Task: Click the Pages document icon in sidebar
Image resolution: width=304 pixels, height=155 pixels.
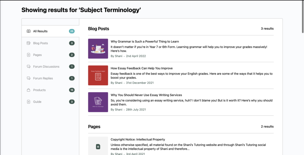Action: coord(28,55)
